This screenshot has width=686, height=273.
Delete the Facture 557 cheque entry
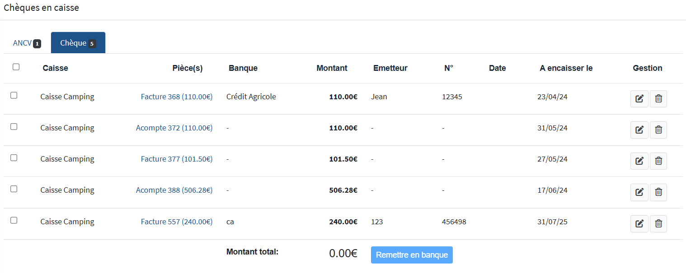(x=658, y=223)
